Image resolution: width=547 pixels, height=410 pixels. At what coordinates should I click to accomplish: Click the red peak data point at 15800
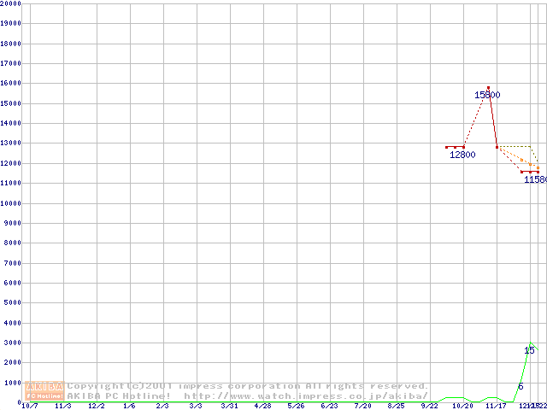[488, 87]
